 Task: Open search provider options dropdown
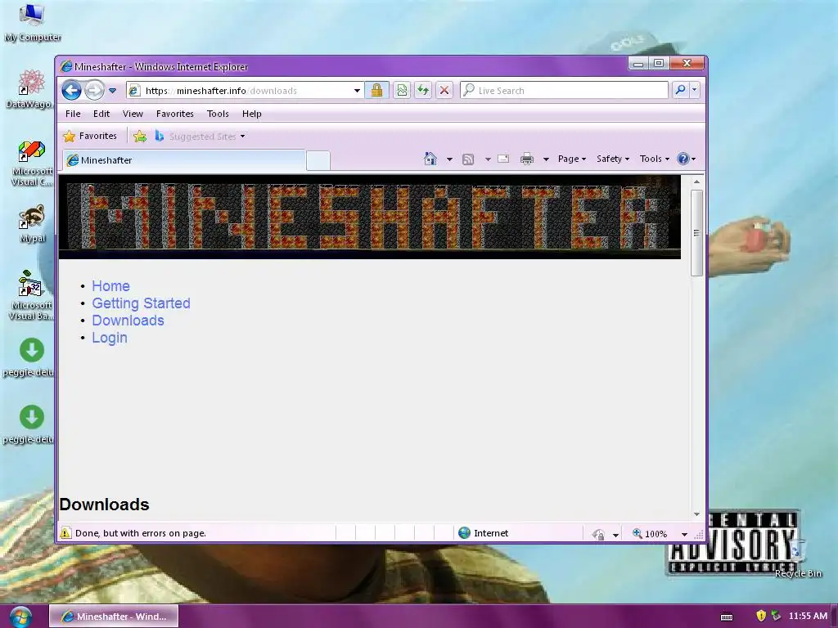tap(694, 90)
